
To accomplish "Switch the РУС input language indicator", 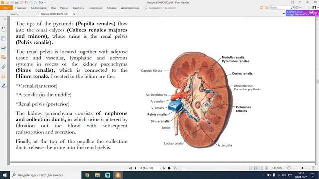I will coord(290,175).
